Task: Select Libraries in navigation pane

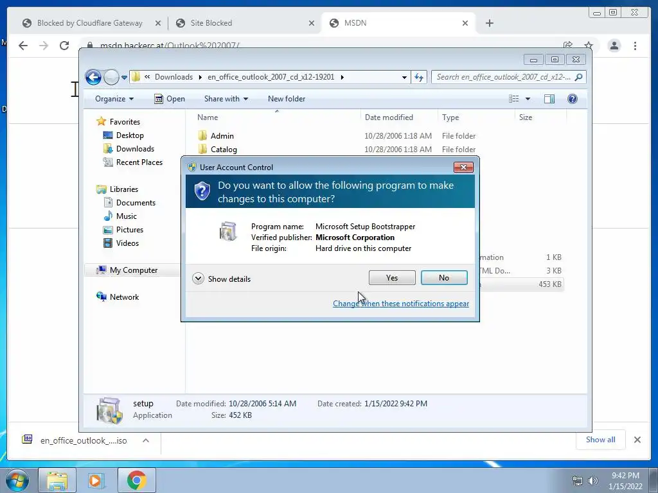Action: coord(124,189)
